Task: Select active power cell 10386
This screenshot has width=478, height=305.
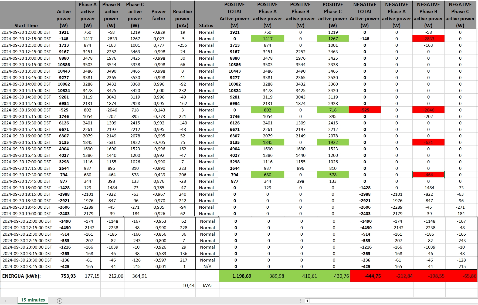Action: tap(64, 65)
